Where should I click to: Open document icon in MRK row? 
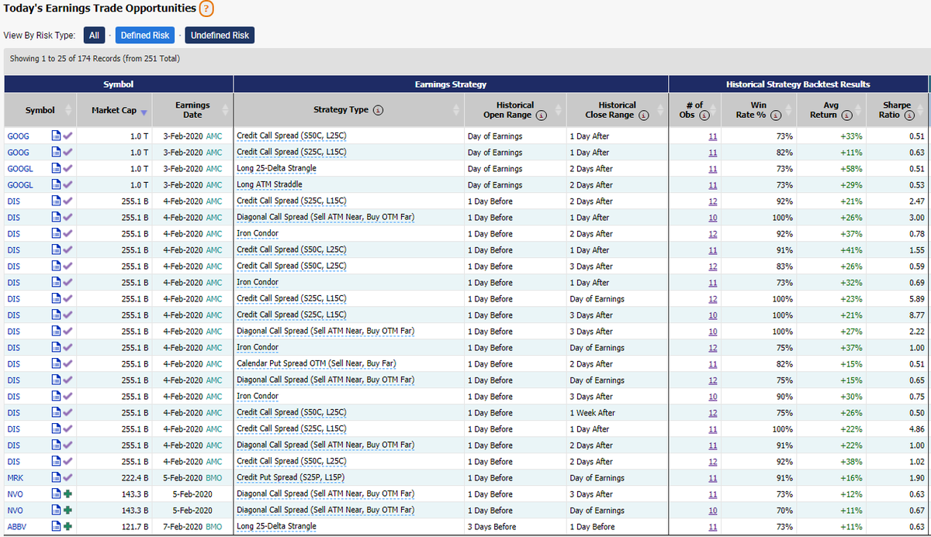click(x=56, y=478)
